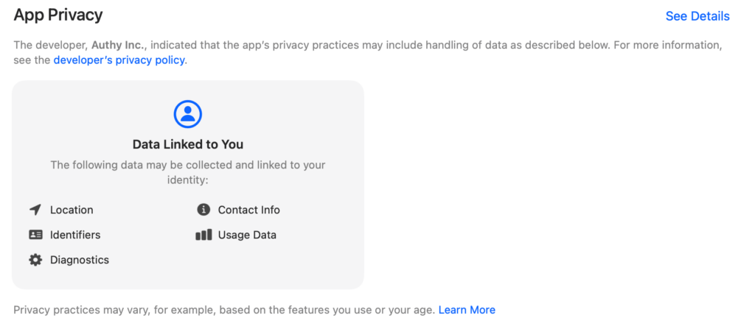Image resolution: width=755 pixels, height=329 pixels.
Task: Click the Usage Data bar chart icon
Action: tap(203, 235)
